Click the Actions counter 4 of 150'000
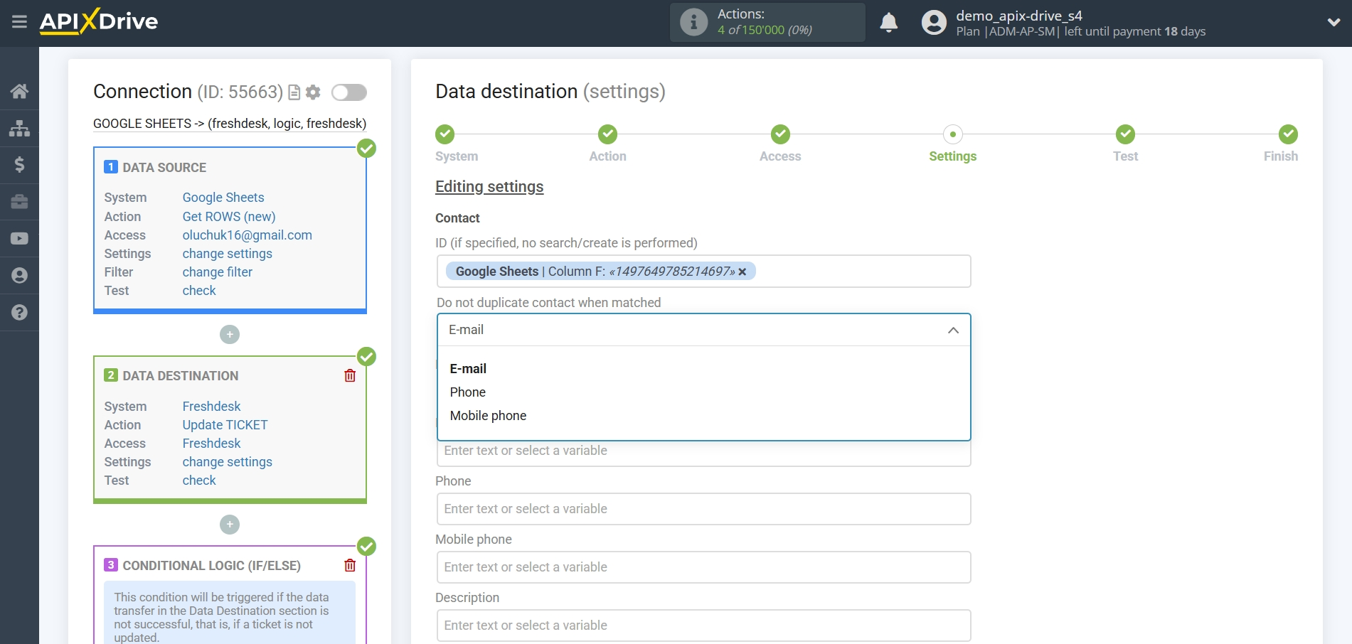The height and width of the screenshot is (644, 1352). pyautogui.click(x=765, y=30)
